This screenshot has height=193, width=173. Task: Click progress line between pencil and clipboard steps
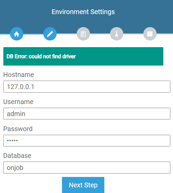[x=67, y=34]
